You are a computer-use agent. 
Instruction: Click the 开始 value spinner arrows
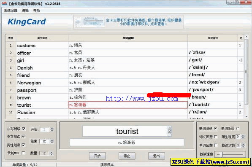point(52,129)
